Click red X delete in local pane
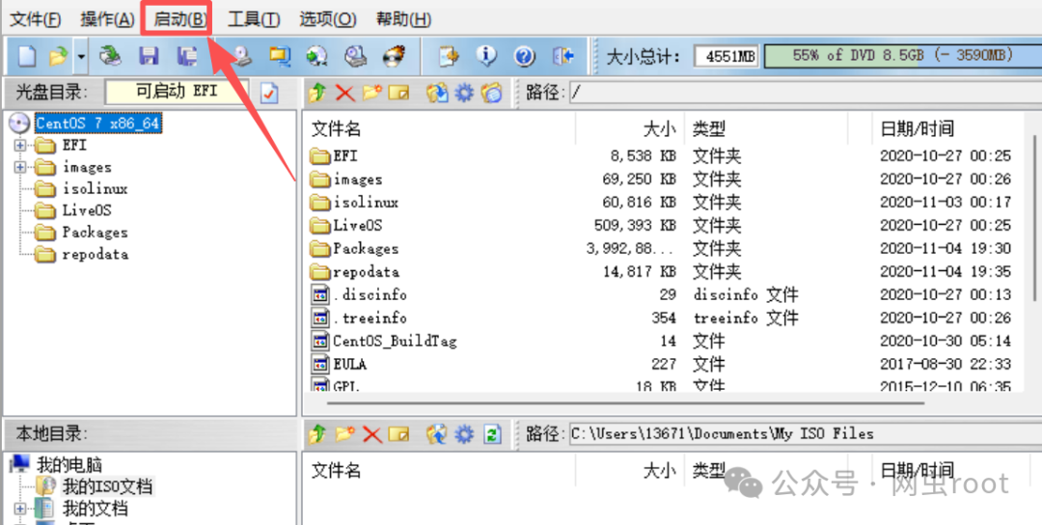This screenshot has height=525, width=1042. tap(372, 434)
